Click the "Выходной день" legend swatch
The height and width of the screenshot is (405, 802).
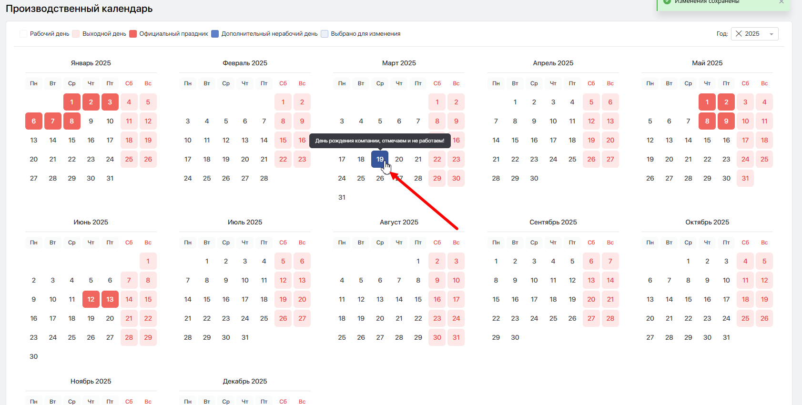(x=76, y=34)
